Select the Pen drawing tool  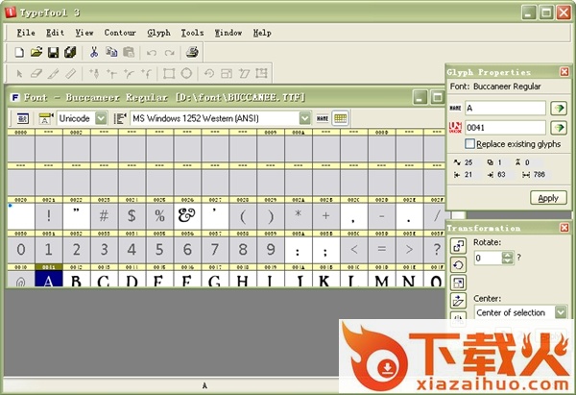[94, 74]
